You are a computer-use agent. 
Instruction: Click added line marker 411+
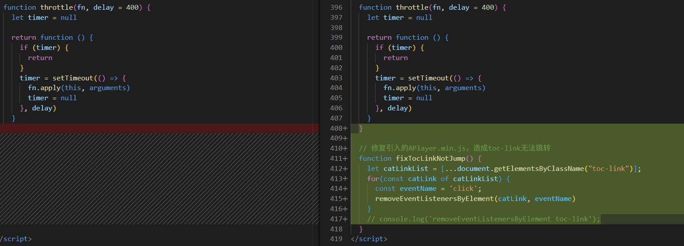coord(339,159)
